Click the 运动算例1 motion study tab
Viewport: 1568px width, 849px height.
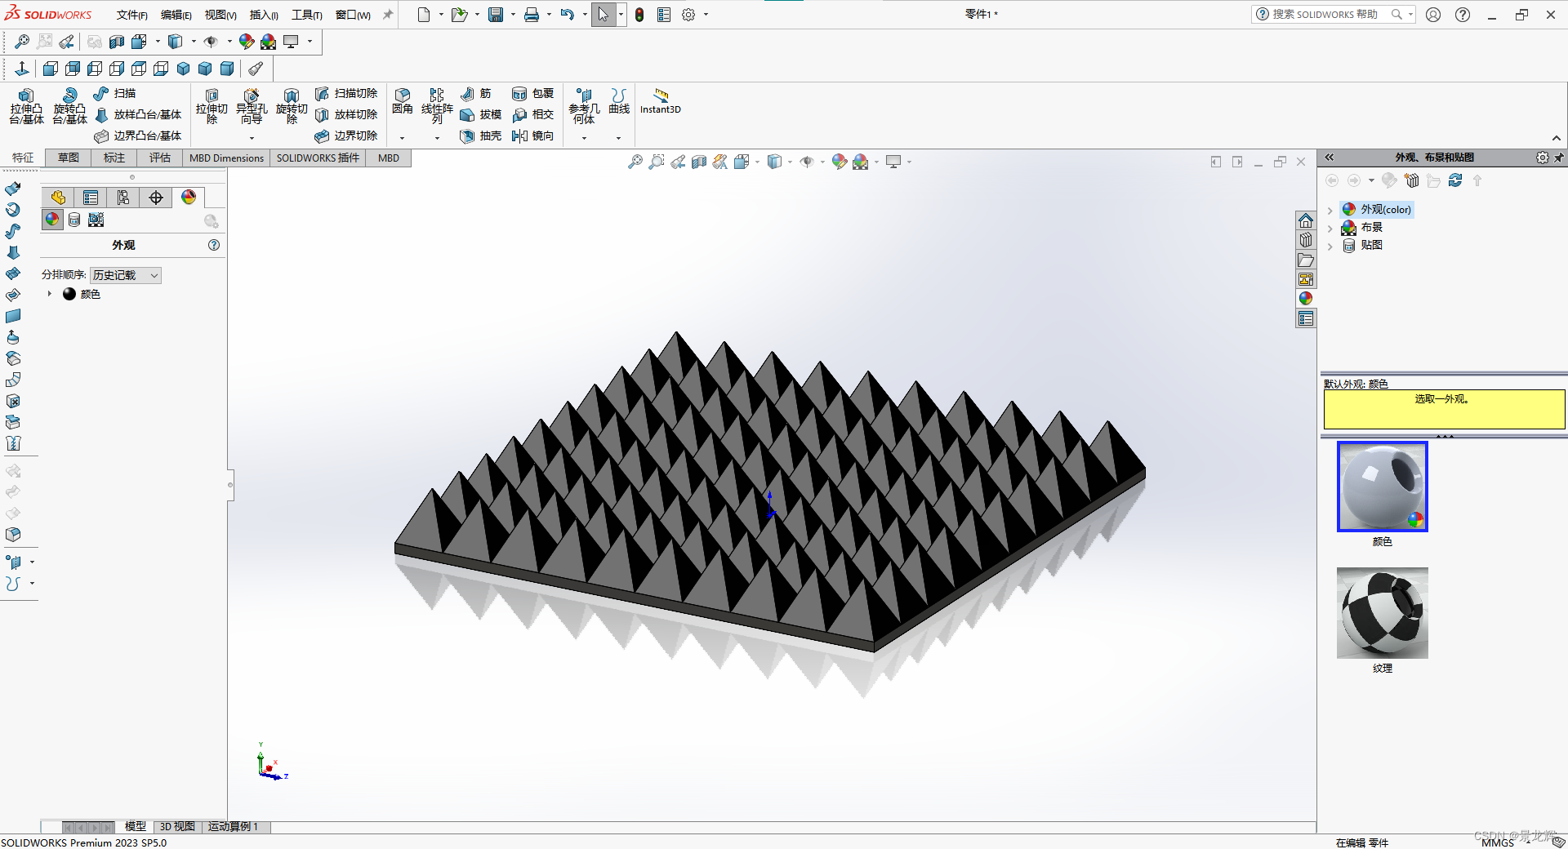coord(234,827)
